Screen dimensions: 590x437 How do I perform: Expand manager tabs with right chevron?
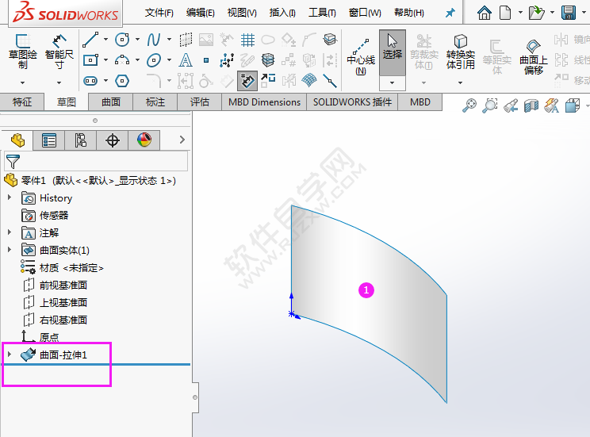[182, 140]
